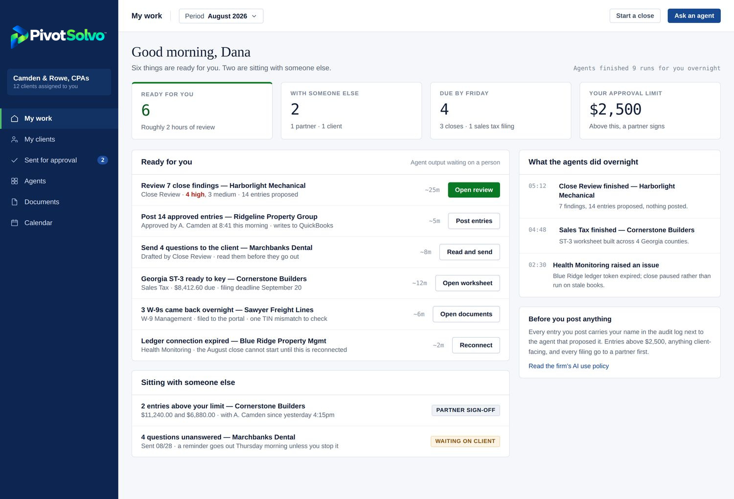This screenshot has width=734, height=499.
Task: Click Reconnect for Blue Ridge Property Mgmt
Action: 476,345
